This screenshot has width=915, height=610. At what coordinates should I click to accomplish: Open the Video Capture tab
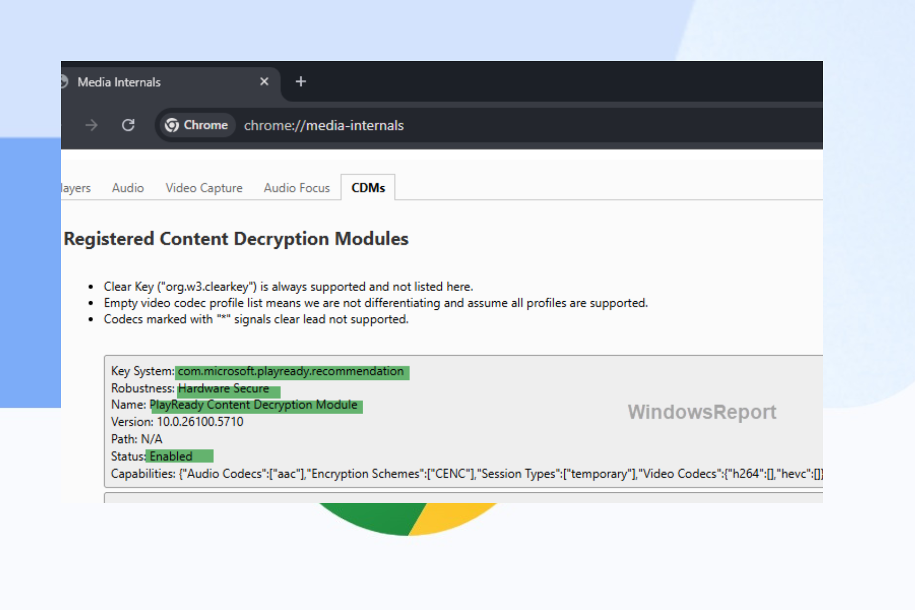coord(203,188)
